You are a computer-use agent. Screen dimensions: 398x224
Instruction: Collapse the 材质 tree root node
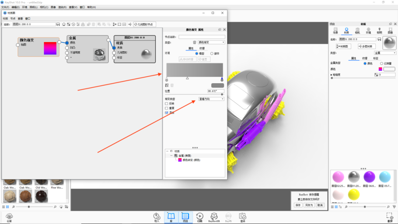coord(167,151)
